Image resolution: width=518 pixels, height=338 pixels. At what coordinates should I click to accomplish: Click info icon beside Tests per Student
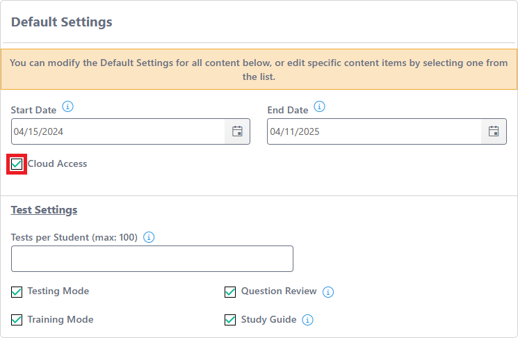click(x=149, y=237)
